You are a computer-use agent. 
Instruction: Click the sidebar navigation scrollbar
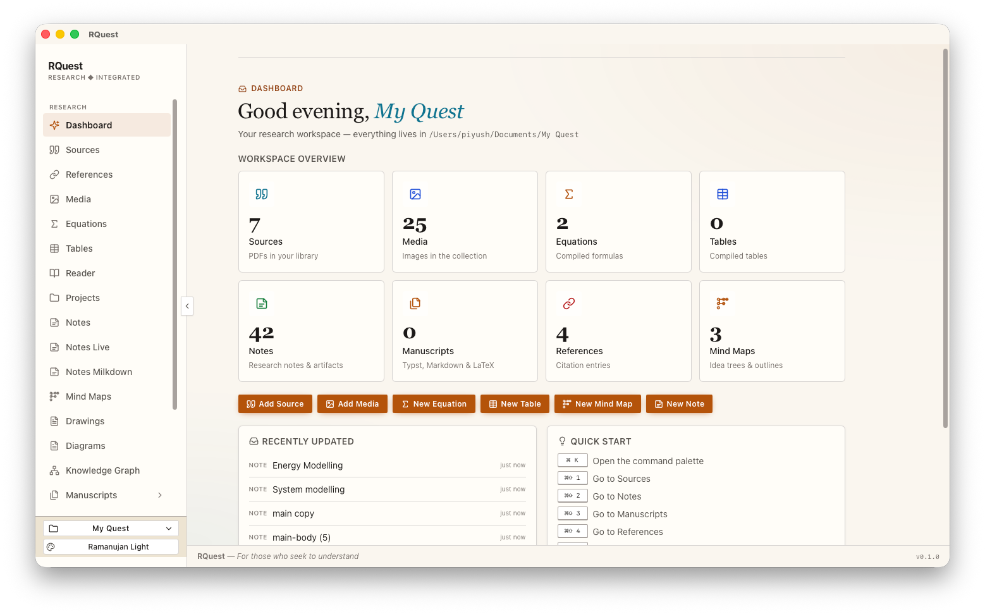coord(174,254)
